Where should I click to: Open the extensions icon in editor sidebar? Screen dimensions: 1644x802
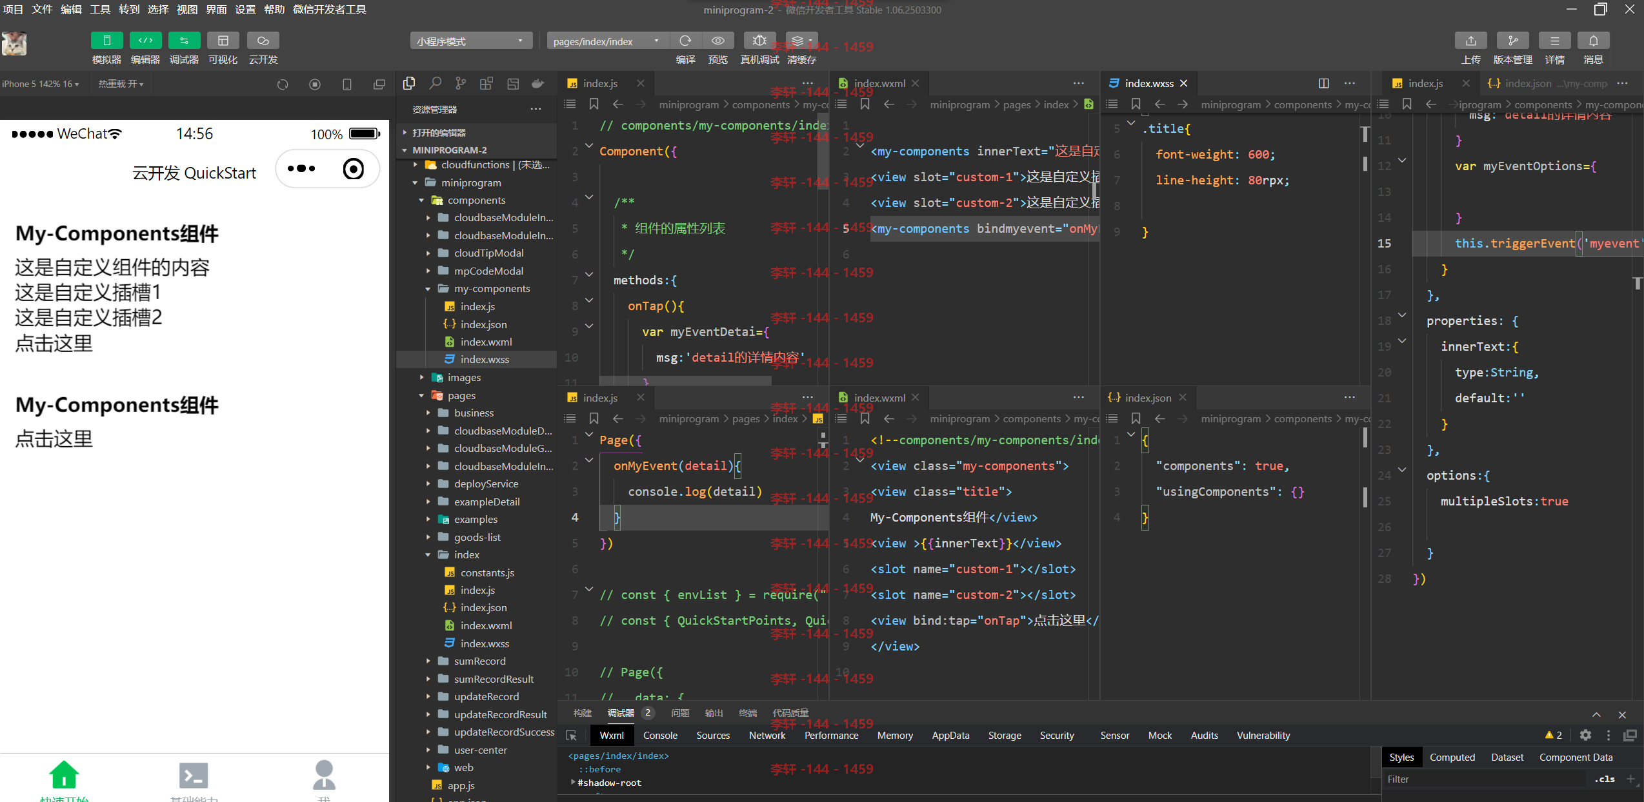click(x=486, y=83)
